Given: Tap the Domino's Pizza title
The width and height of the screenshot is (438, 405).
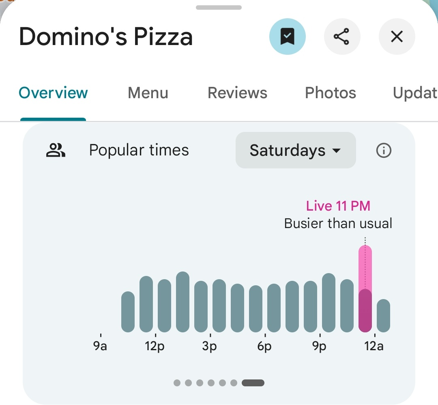Looking at the screenshot, I should coord(106,37).
